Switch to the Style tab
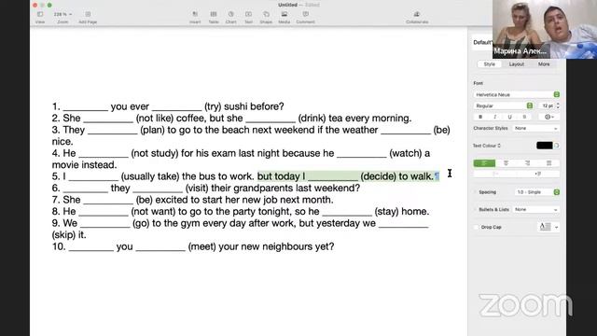Image resolution: width=597 pixels, height=336 pixels. click(x=489, y=64)
